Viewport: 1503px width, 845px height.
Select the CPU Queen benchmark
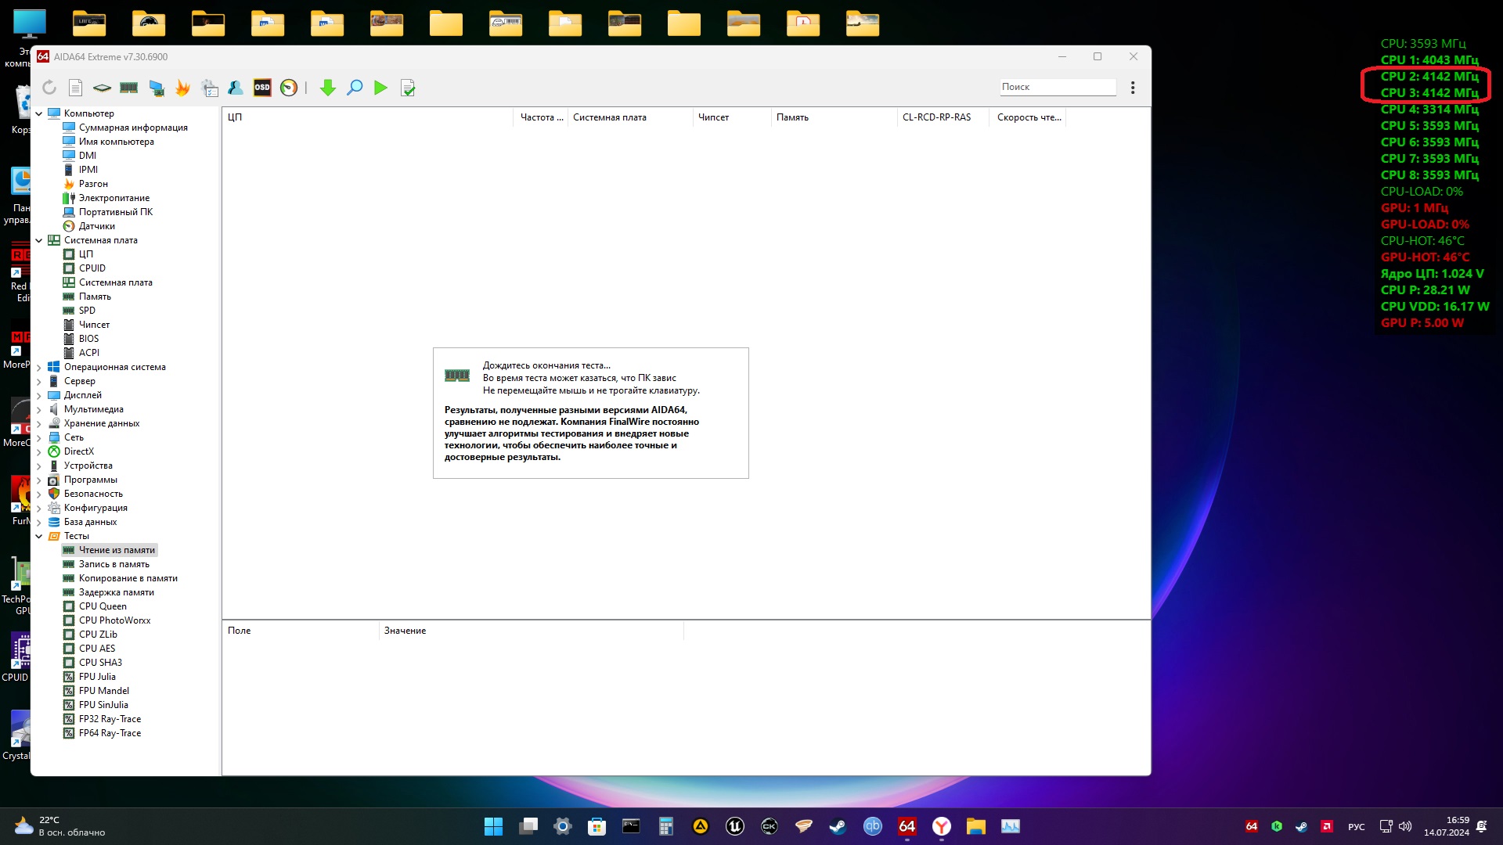click(x=103, y=606)
